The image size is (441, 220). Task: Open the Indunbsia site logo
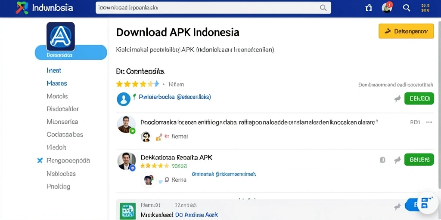pyautogui.click(x=44, y=8)
